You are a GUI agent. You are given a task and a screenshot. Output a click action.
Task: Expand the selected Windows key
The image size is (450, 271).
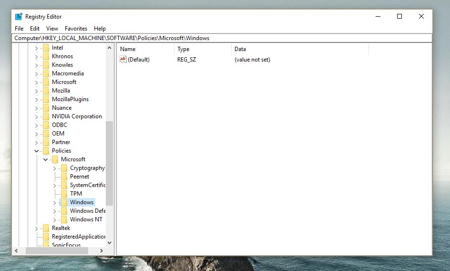54,203
